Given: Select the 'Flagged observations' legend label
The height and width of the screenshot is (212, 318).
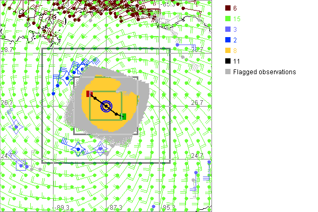Looking at the screenshot, I should (x=264, y=72).
